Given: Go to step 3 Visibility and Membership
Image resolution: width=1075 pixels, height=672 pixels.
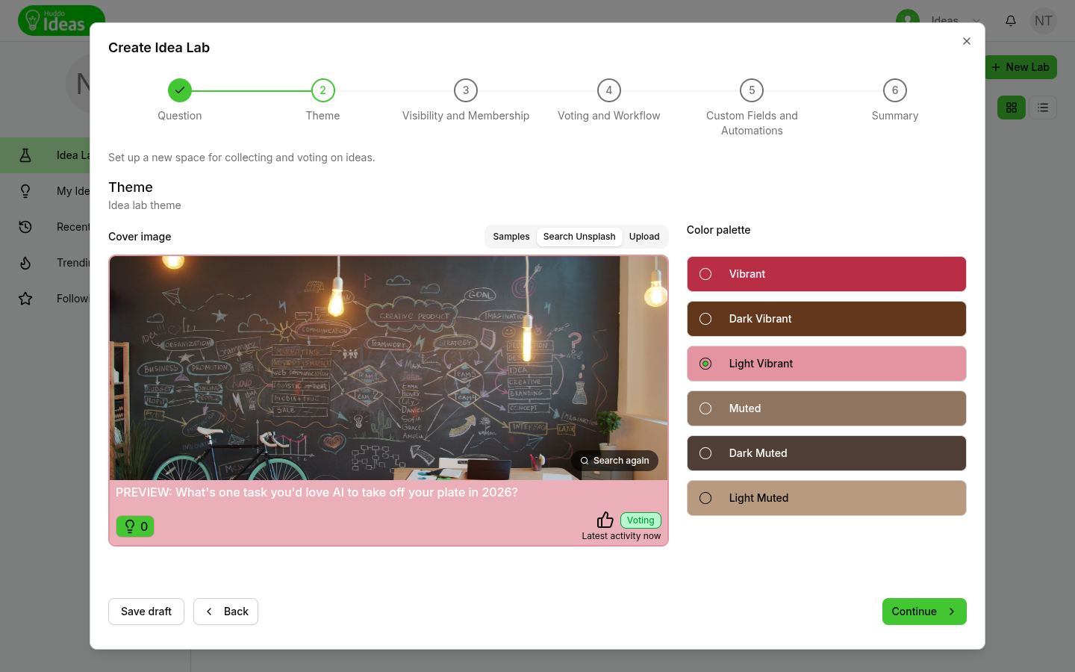Looking at the screenshot, I should (466, 90).
